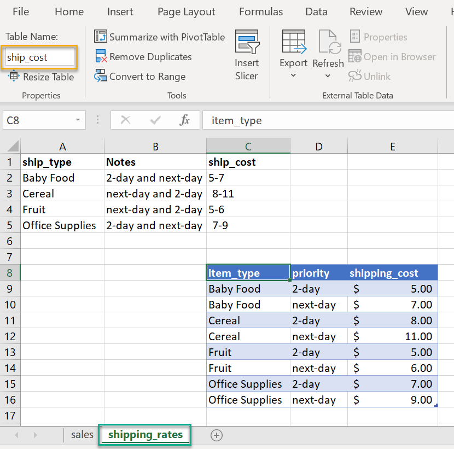This screenshot has height=449, width=454.
Task: Select cell D10 containing next-day
Action: 318,304
